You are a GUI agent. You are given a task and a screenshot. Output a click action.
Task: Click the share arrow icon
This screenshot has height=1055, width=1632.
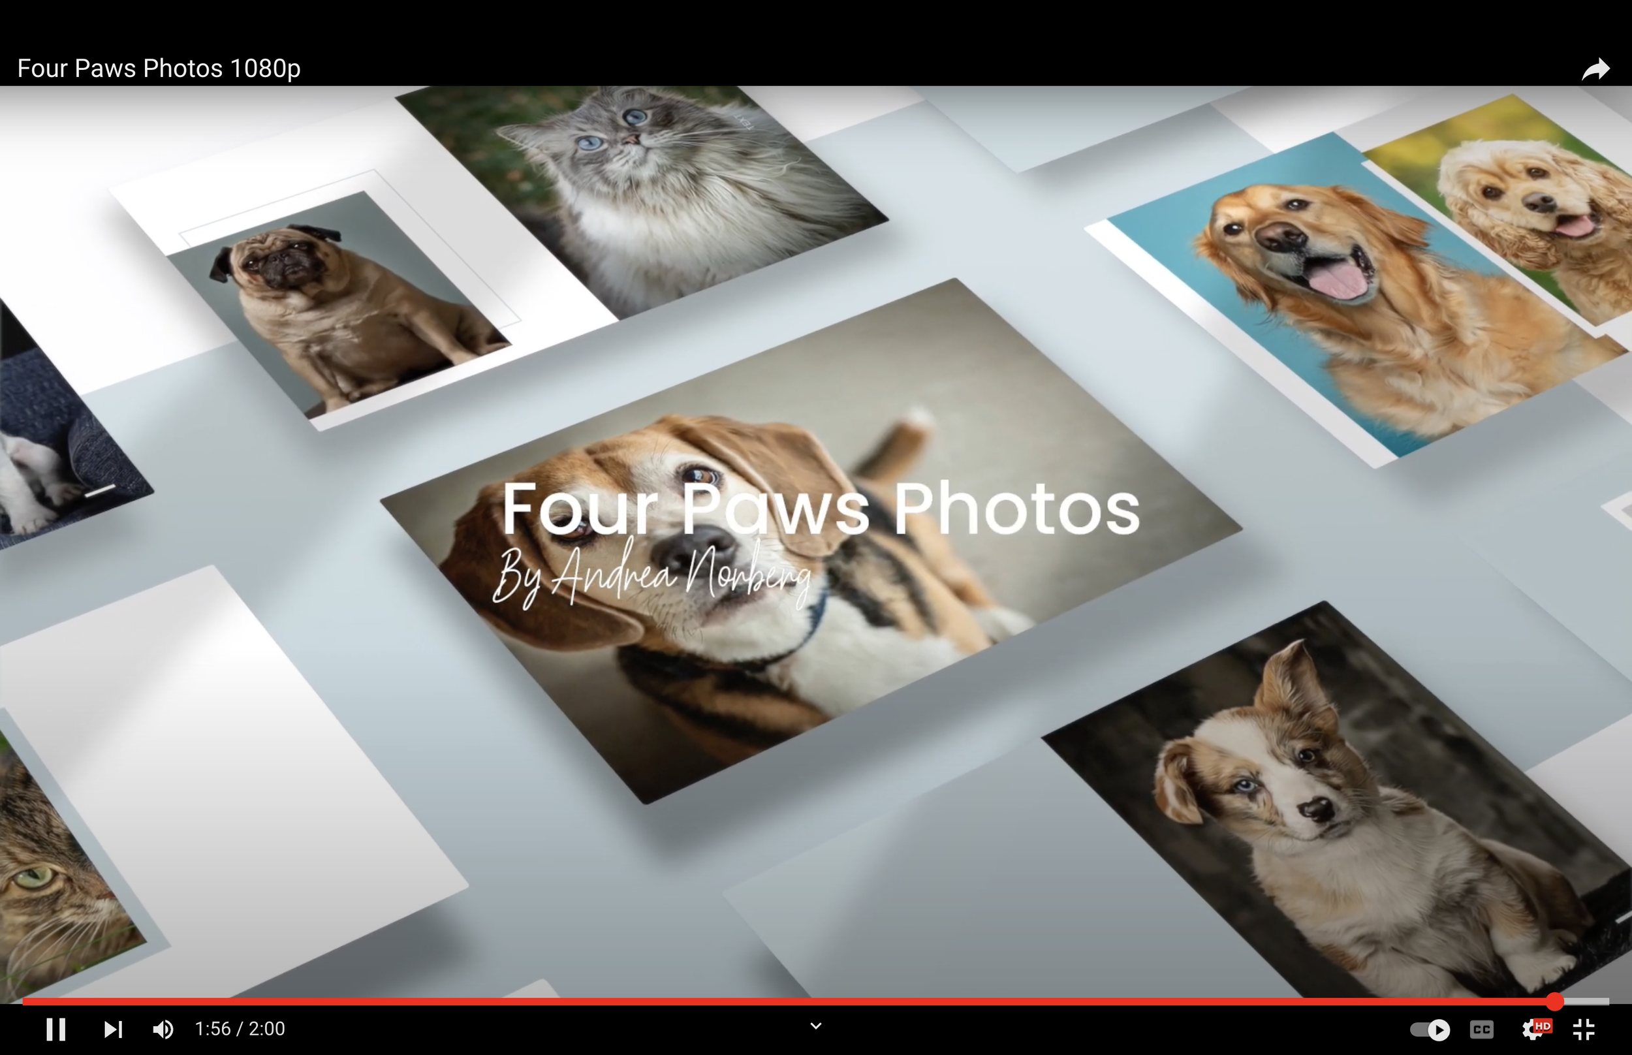(1595, 69)
